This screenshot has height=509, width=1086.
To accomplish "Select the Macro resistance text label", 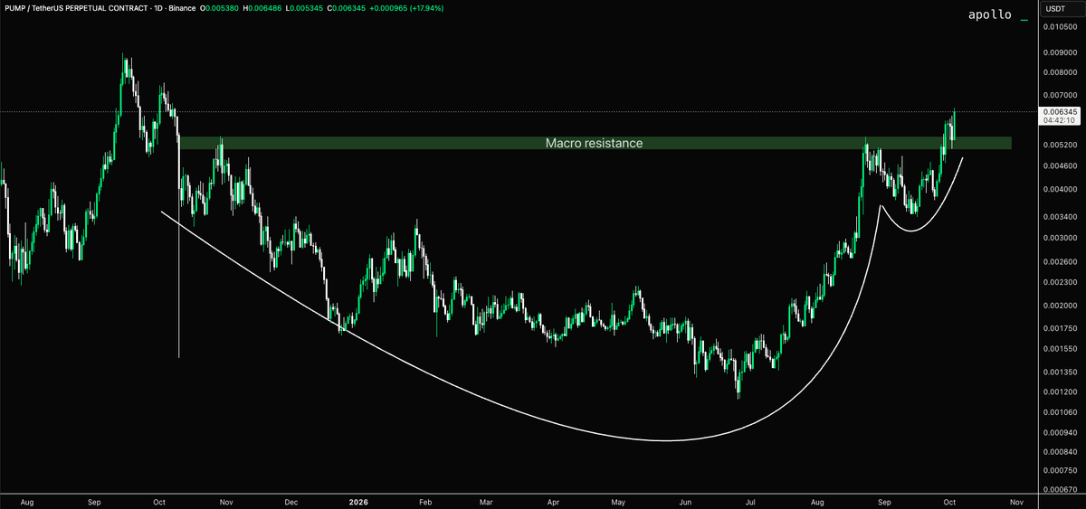I will (x=594, y=143).
